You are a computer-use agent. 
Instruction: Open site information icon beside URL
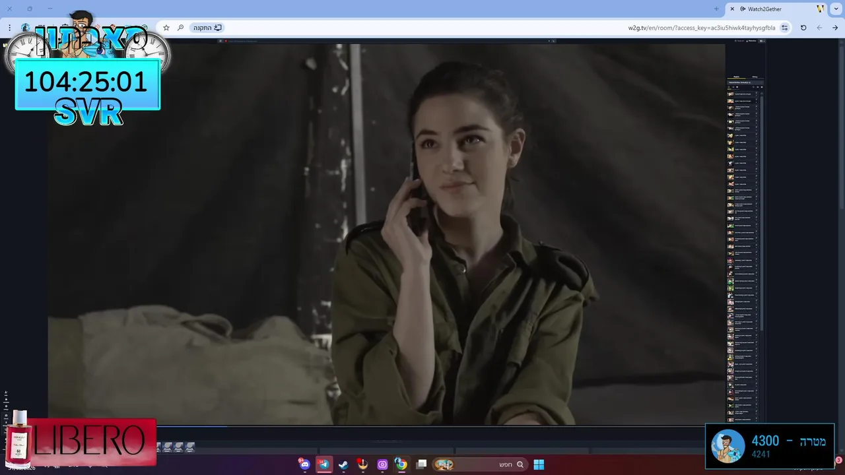point(784,28)
